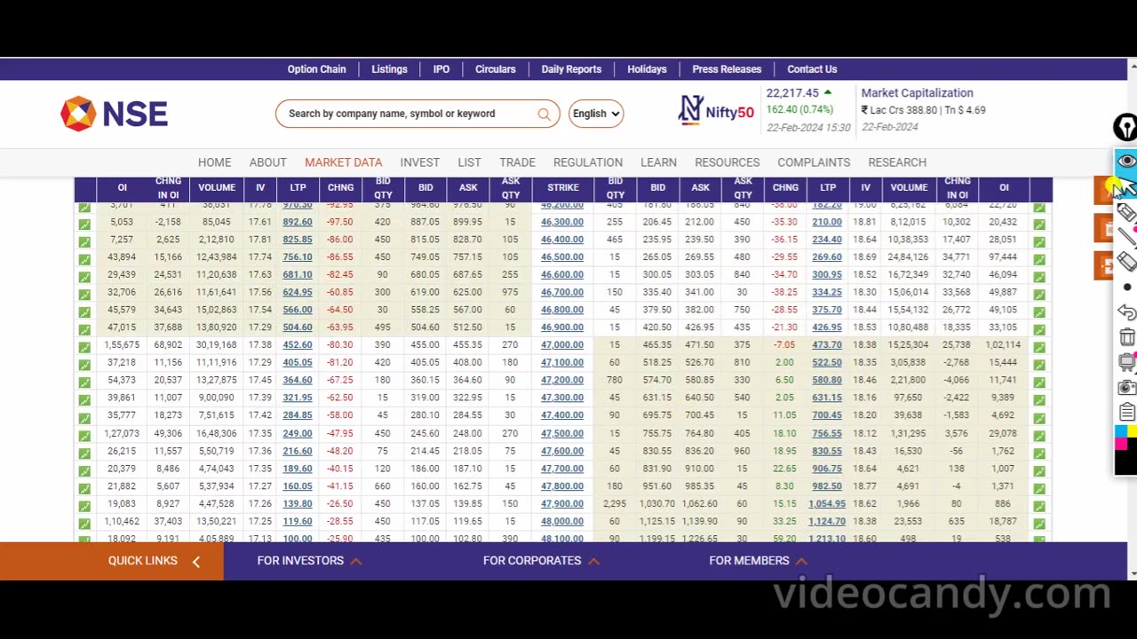Open the Regulation menu
Screen dimensions: 1137x639
click(x=588, y=162)
